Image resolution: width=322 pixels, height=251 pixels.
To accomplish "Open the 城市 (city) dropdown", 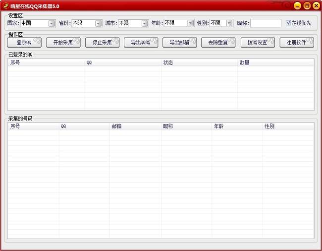I will (145, 23).
